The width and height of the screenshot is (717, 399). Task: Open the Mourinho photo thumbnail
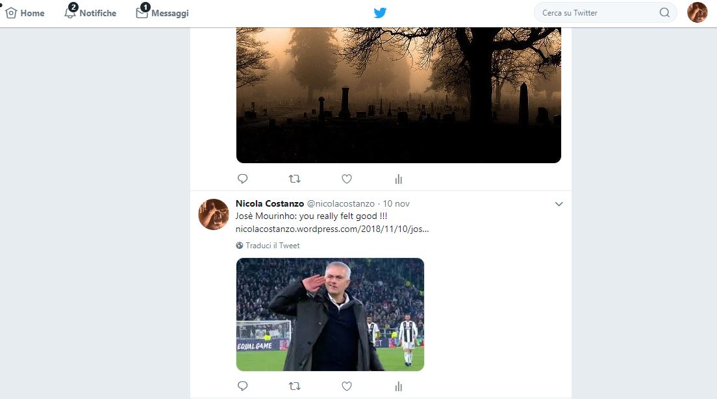(x=330, y=315)
